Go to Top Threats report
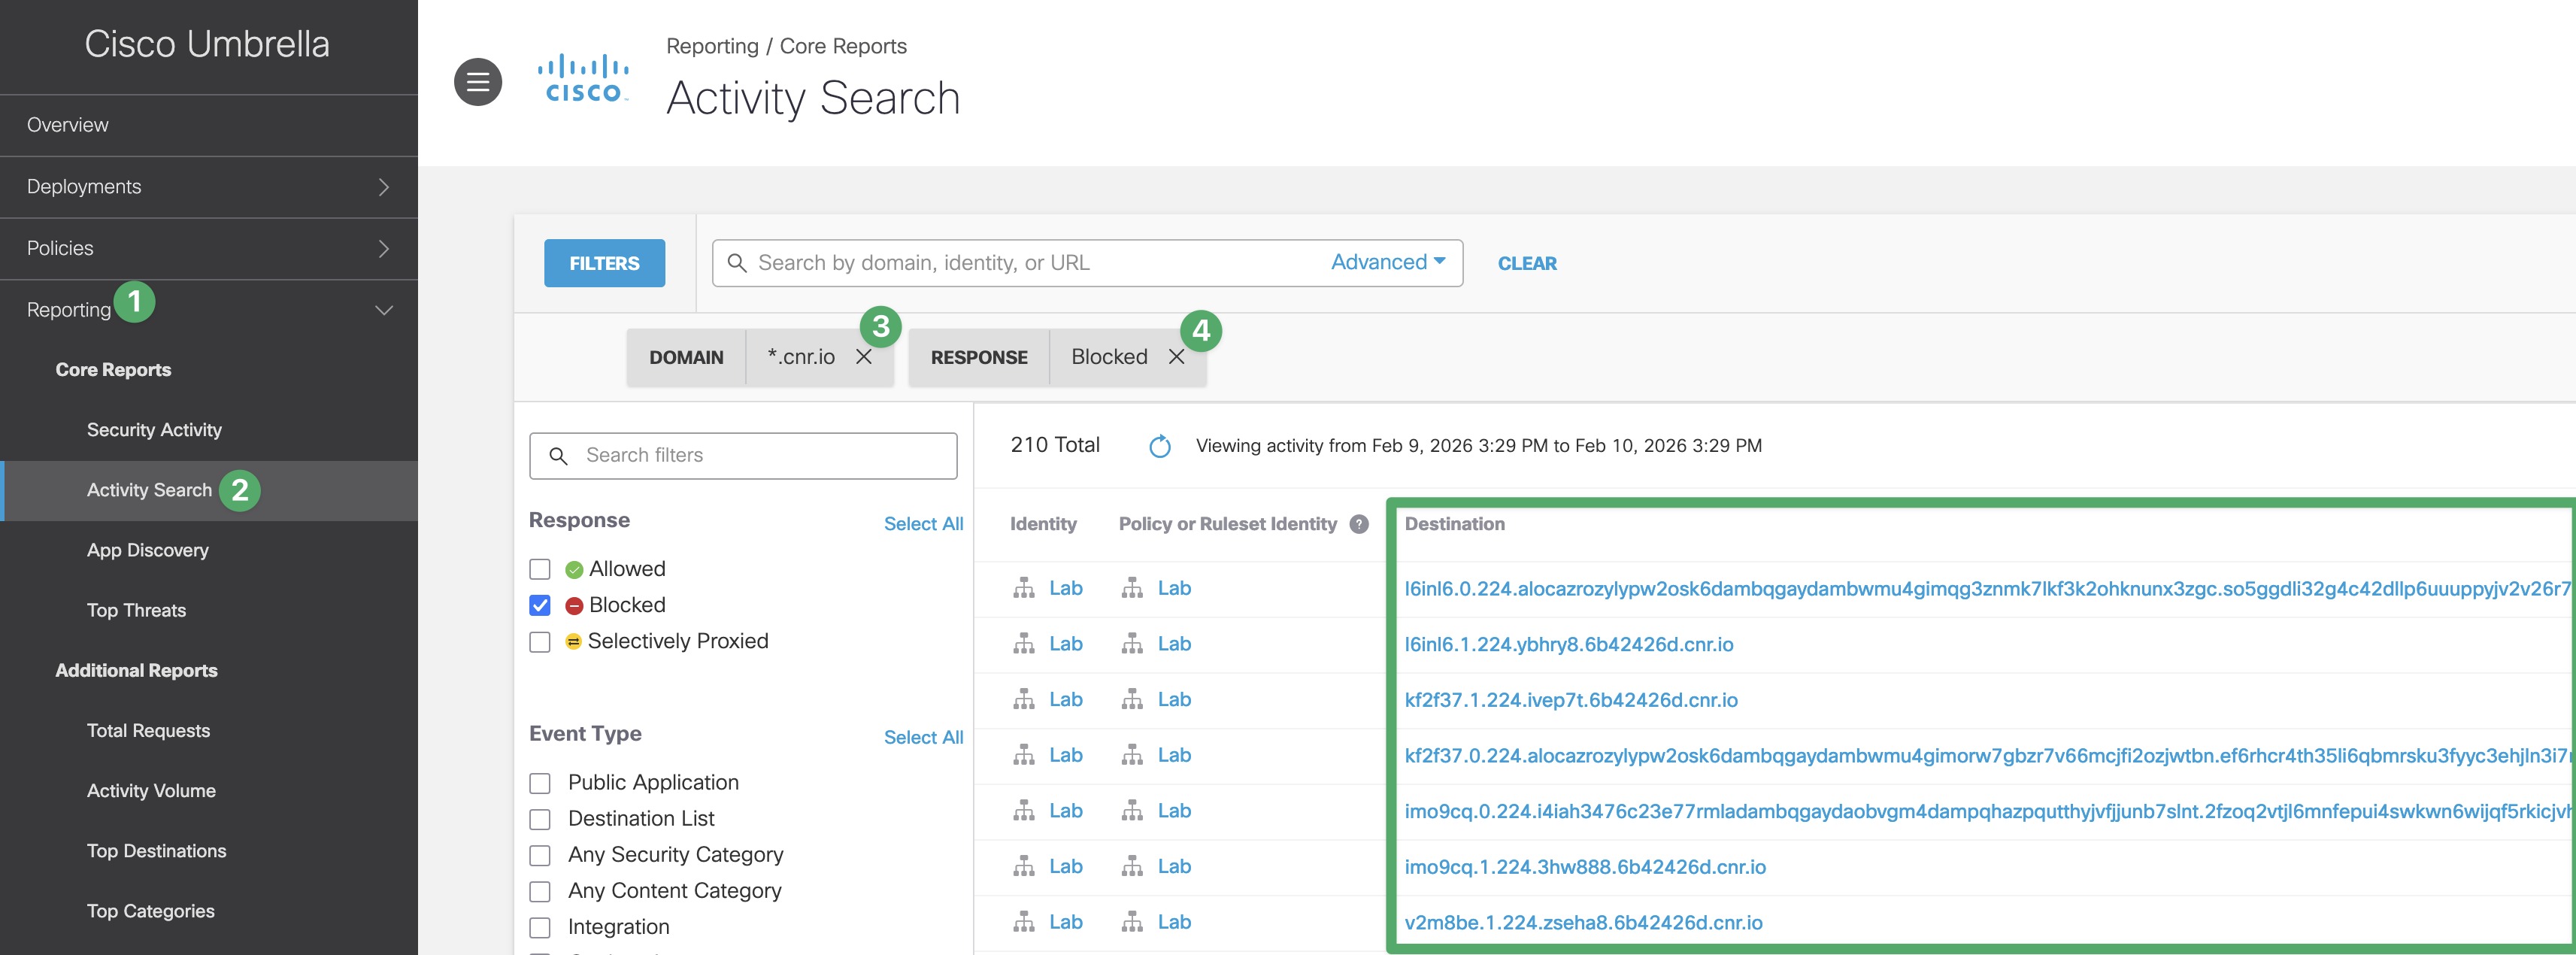 coord(136,610)
